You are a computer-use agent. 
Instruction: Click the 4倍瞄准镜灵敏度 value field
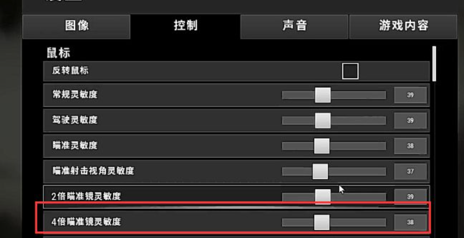coord(410,222)
